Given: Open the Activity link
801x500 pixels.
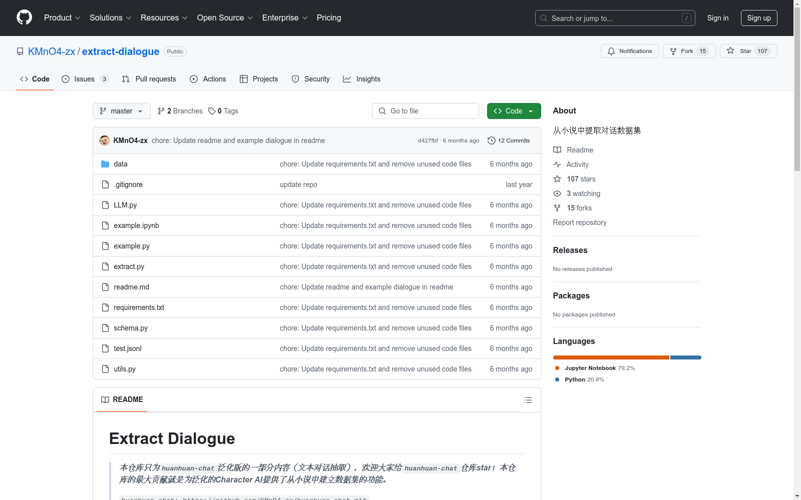Looking at the screenshot, I should pyautogui.click(x=571, y=164).
